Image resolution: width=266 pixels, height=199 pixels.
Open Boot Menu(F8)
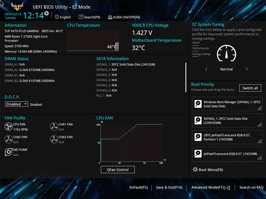coord(208,170)
